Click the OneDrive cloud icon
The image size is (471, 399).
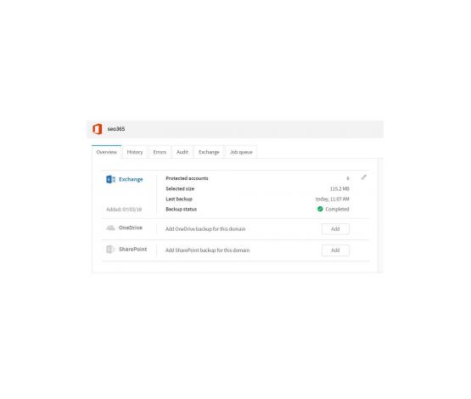(110, 228)
